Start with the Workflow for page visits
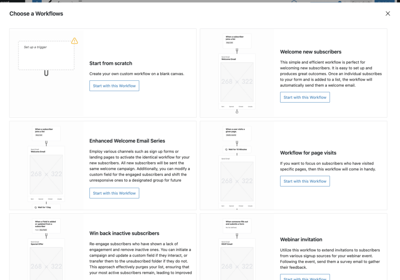The image size is (400, 280). pyautogui.click(x=305, y=181)
